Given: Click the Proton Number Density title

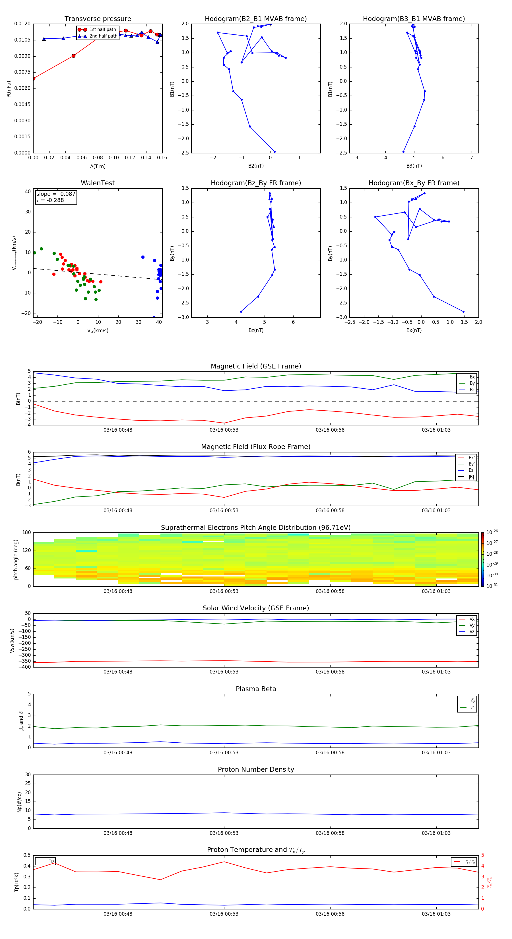Looking at the screenshot, I should pos(256,769).
